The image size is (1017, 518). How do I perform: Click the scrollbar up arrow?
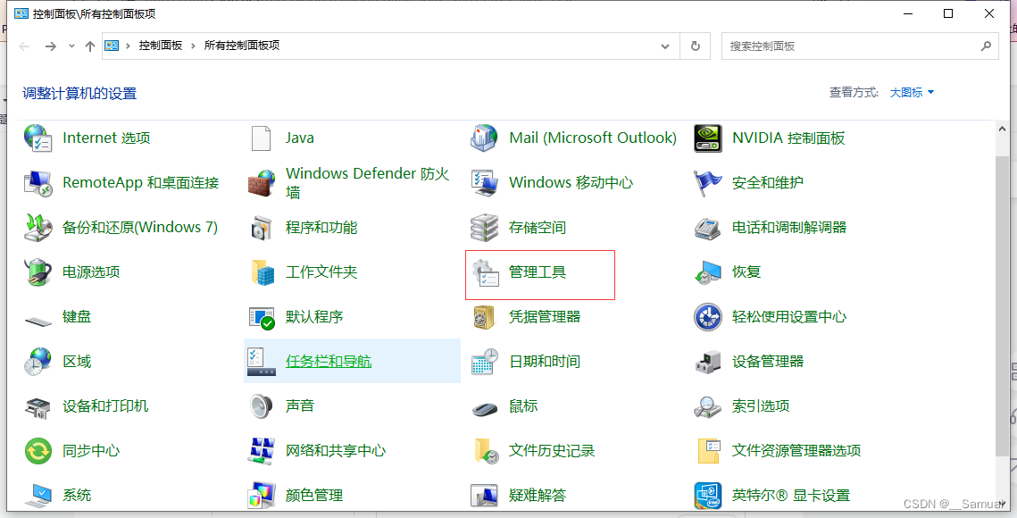point(1002,129)
